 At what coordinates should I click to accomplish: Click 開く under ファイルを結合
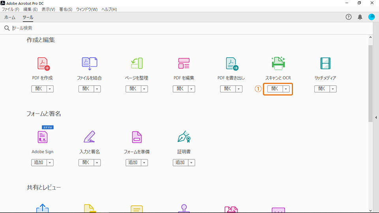pos(86,89)
